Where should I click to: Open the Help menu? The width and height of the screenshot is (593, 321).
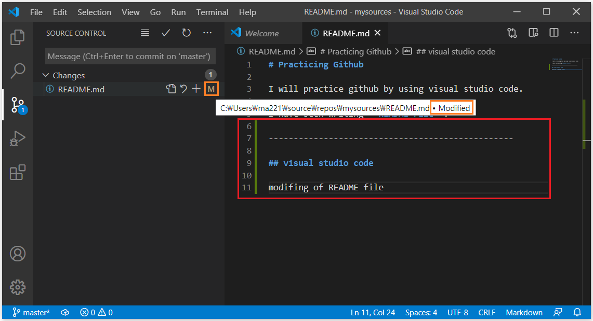(x=247, y=12)
